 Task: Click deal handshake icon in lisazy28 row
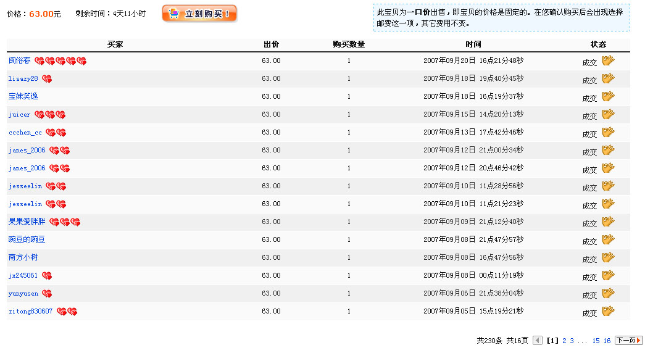609,78
